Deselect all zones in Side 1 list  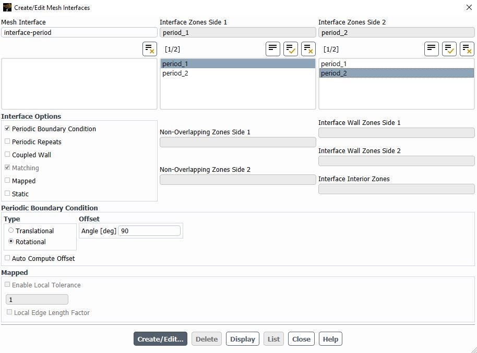[x=308, y=49]
